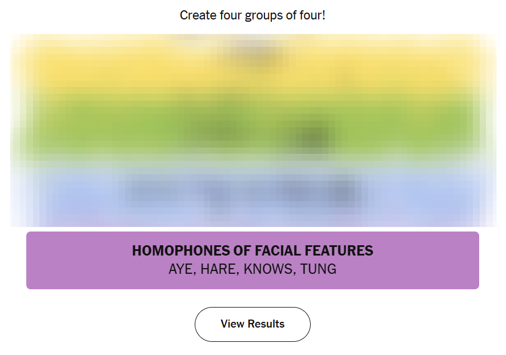Click the 'Create four groups of four!' heading

[x=252, y=15]
